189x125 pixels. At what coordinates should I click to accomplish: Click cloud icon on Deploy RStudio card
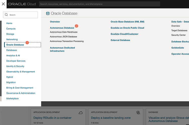(x=81, y=113)
